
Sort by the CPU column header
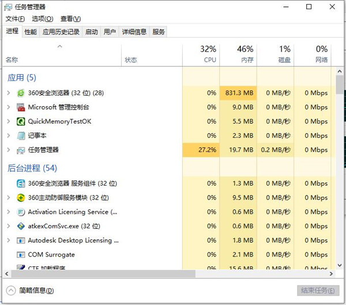coord(201,55)
